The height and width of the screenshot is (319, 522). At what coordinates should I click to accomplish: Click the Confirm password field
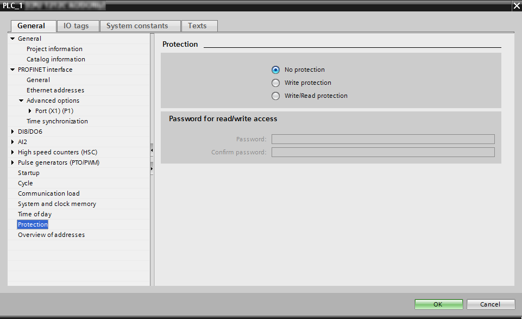pos(383,152)
